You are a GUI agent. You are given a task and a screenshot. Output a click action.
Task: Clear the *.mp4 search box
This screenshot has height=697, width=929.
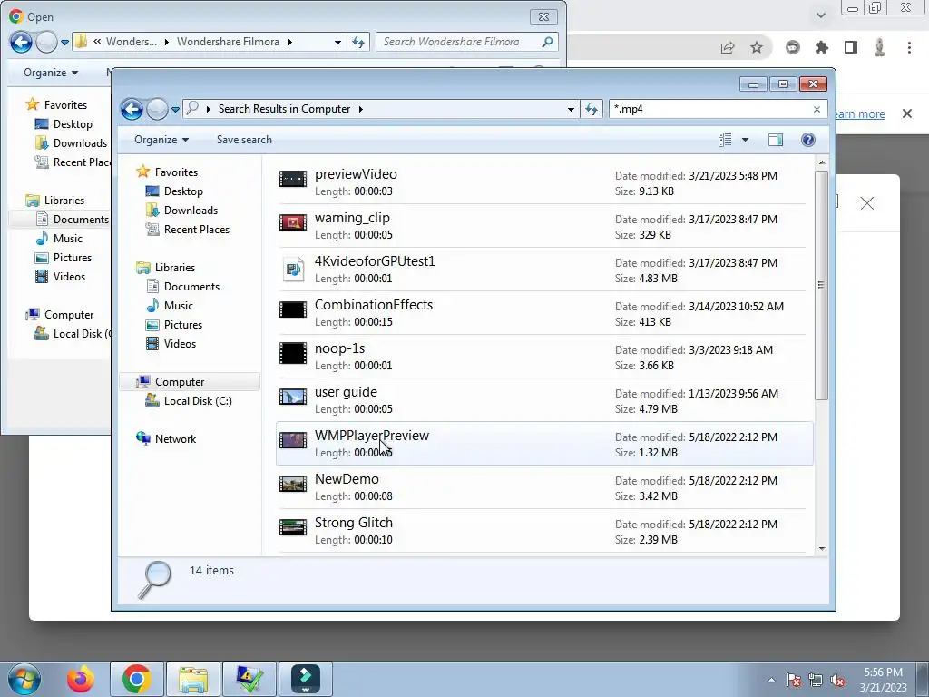pos(817,109)
